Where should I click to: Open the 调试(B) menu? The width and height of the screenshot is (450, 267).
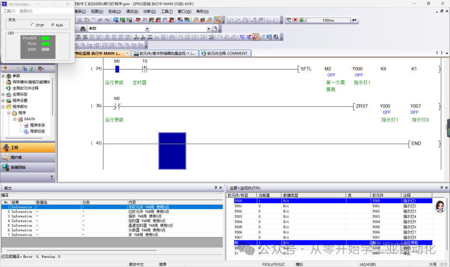[x=132, y=12]
